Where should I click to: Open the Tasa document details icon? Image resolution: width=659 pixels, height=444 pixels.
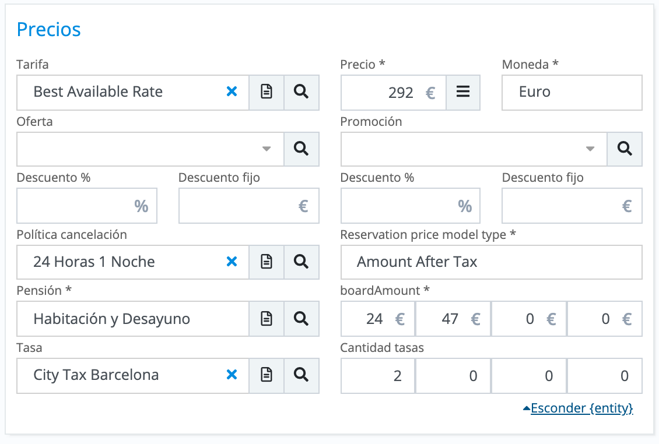tap(267, 375)
